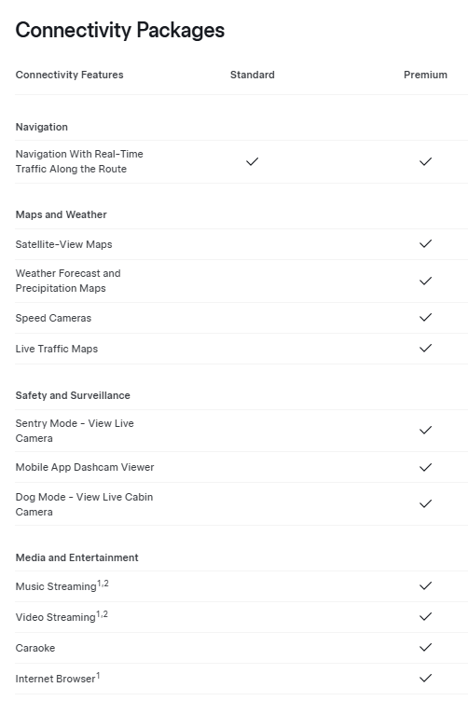This screenshot has width=468, height=701.
Task: Click the Connectivity Packages heading
Action: pos(120,31)
